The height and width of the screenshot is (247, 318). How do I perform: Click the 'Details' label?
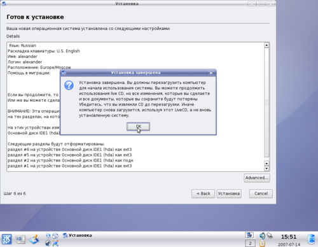(x=13, y=36)
